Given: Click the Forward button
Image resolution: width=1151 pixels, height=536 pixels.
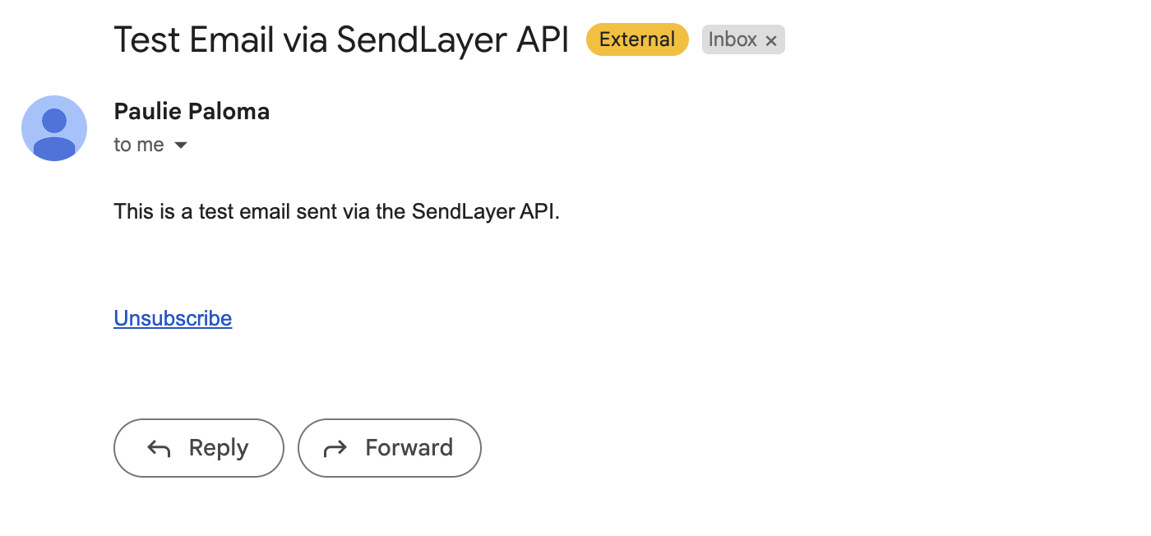Looking at the screenshot, I should tap(389, 447).
